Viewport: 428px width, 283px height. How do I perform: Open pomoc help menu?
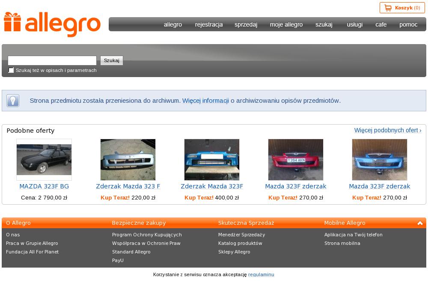pos(408,24)
